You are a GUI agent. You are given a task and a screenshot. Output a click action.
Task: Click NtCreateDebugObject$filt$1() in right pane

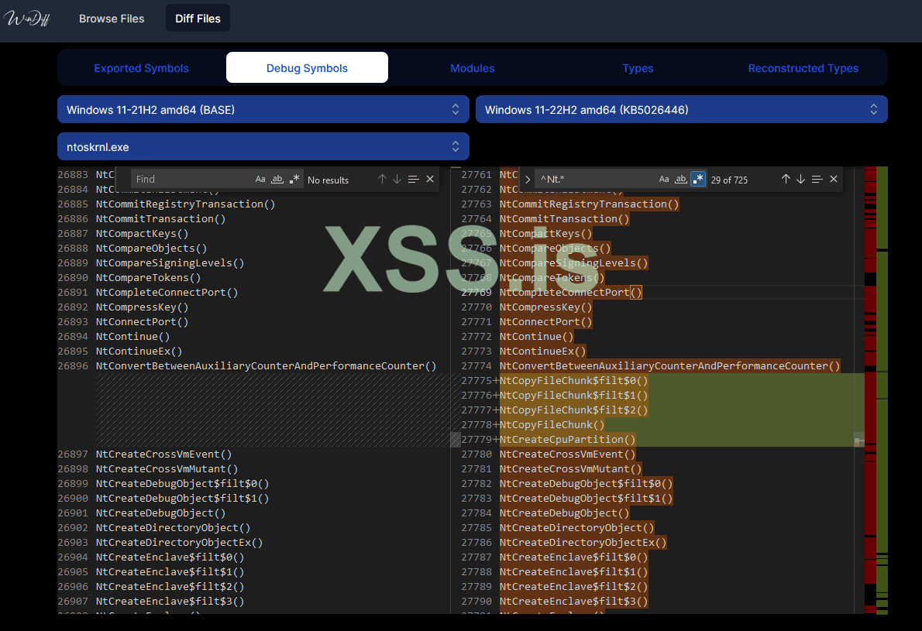tap(586, 499)
